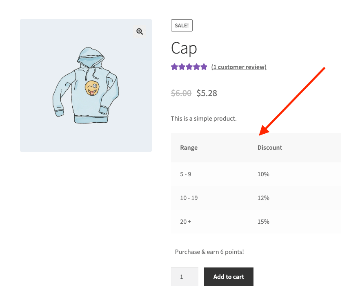Viewport: 349px width, 292px height.
Task: Open the 1 customer review link
Action: tap(239, 67)
